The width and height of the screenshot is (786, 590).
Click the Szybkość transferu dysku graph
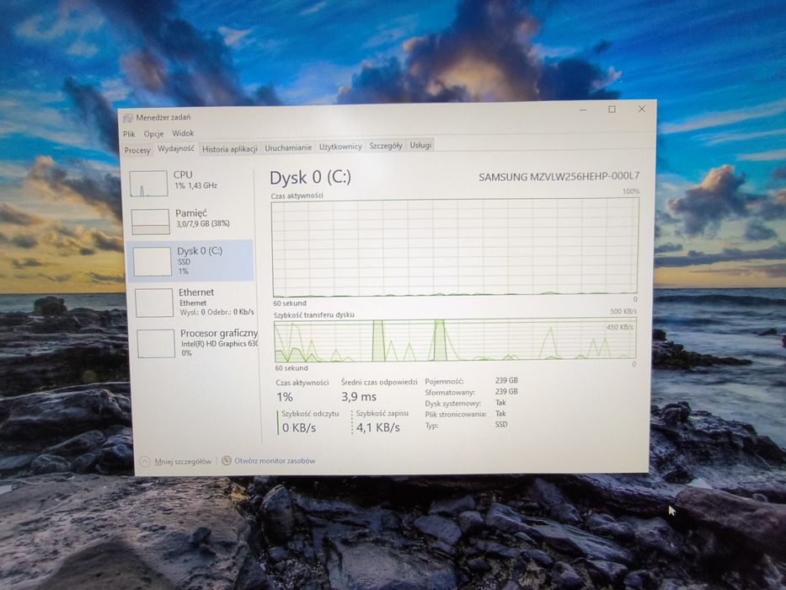point(455,341)
